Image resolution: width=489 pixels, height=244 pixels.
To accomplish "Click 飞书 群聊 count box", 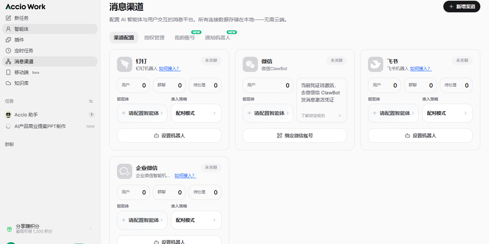I will point(420,85).
